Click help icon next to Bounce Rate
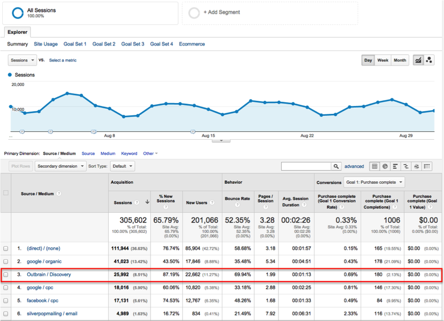Screen dimensions: 444x321 click(237, 205)
